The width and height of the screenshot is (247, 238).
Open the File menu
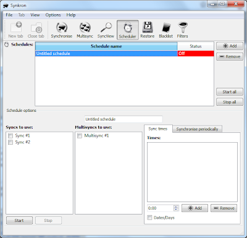(x=9, y=15)
